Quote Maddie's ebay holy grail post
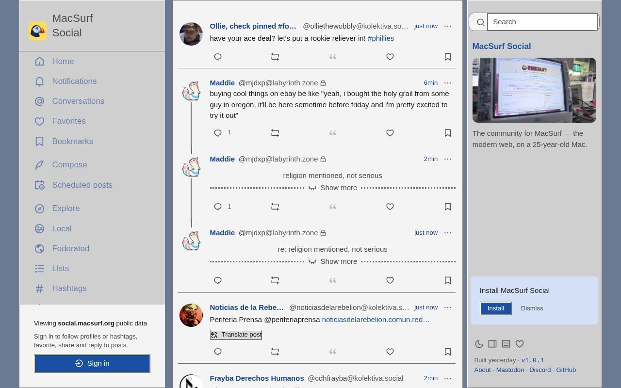Viewport: 621px width, 388px height. tap(333, 133)
